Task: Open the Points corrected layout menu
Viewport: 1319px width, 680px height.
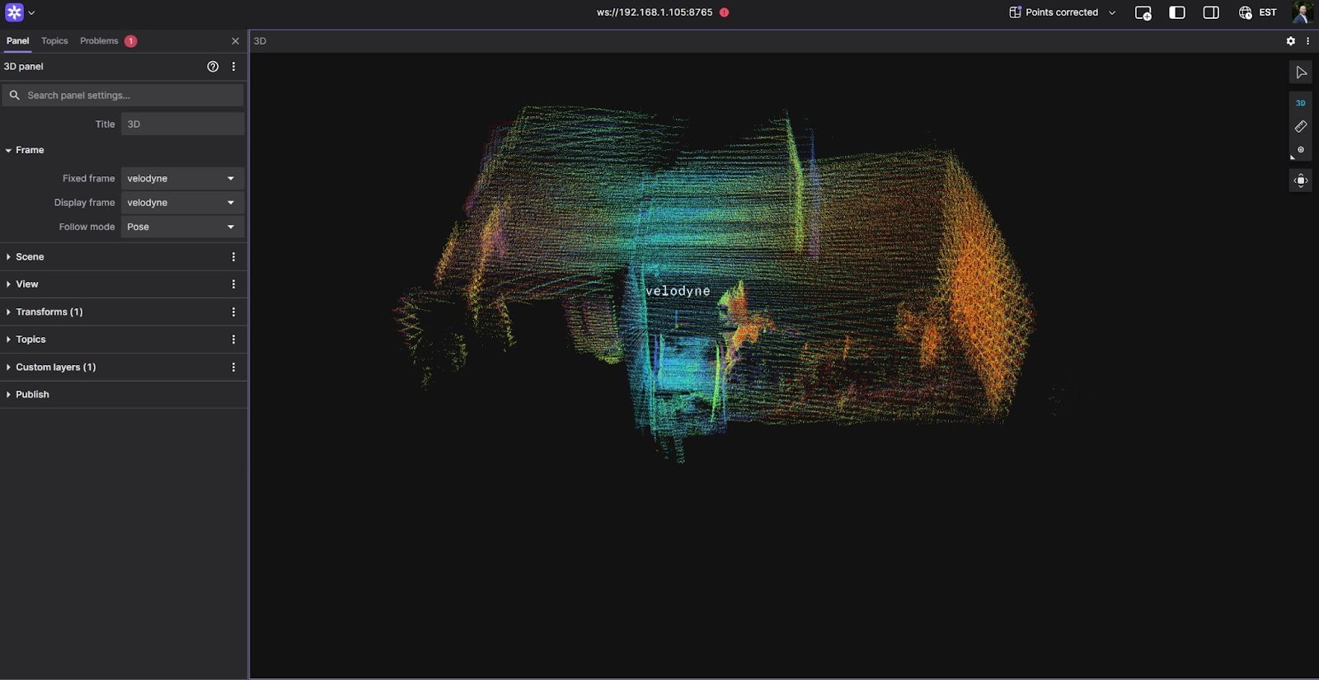Action: 1062,13
